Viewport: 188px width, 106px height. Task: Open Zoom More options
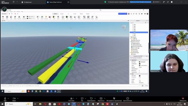click(128, 99)
